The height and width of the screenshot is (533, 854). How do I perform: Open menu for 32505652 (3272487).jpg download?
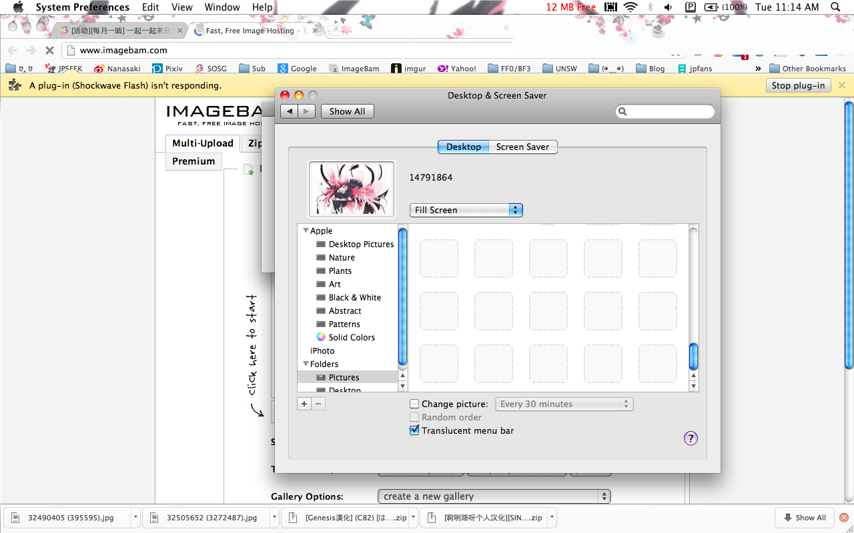274,517
